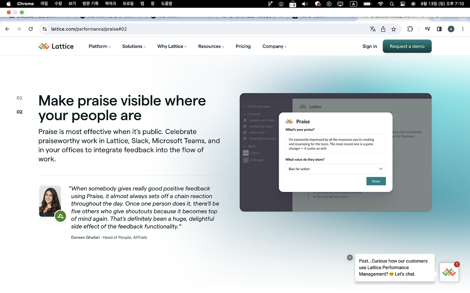
Task: Go back to the previous page
Action: coord(7,29)
